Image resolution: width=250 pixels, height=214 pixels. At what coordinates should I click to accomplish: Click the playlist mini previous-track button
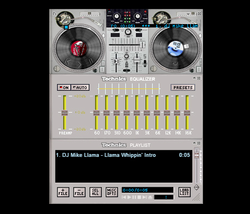124,197
